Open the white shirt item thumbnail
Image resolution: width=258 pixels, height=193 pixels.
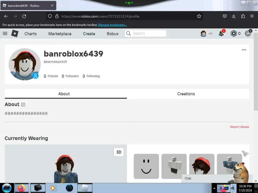tap(174, 166)
